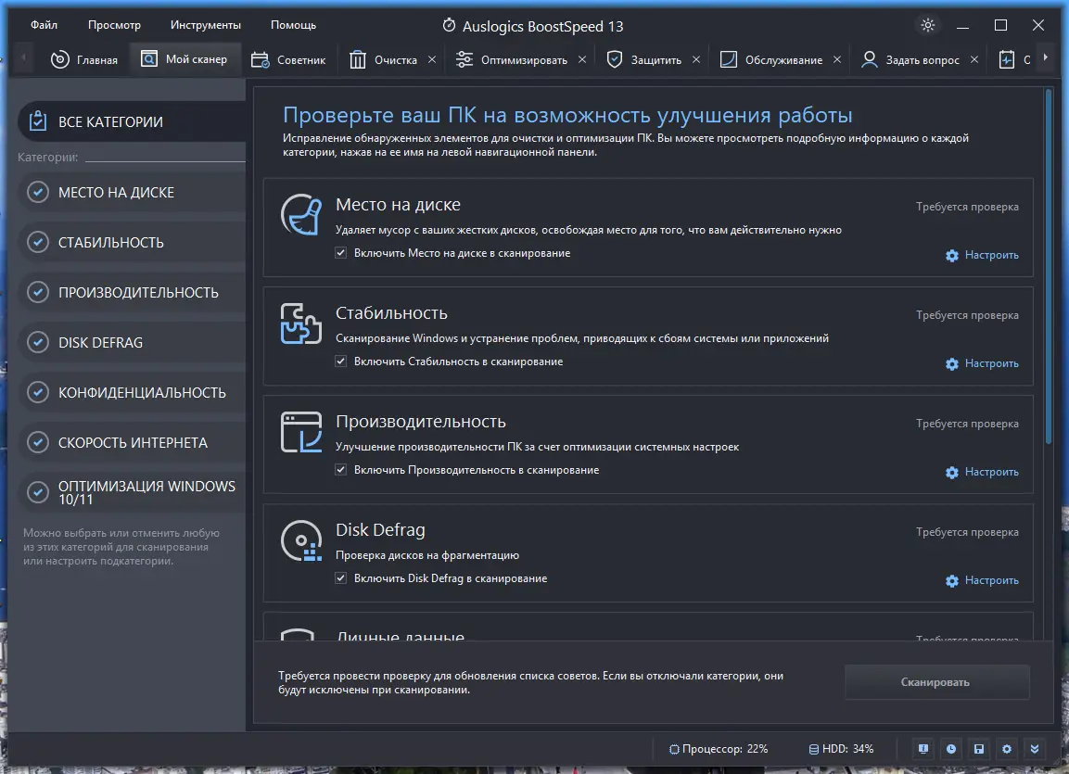
Task: Click Настроить link for Стабильность
Action: click(983, 363)
